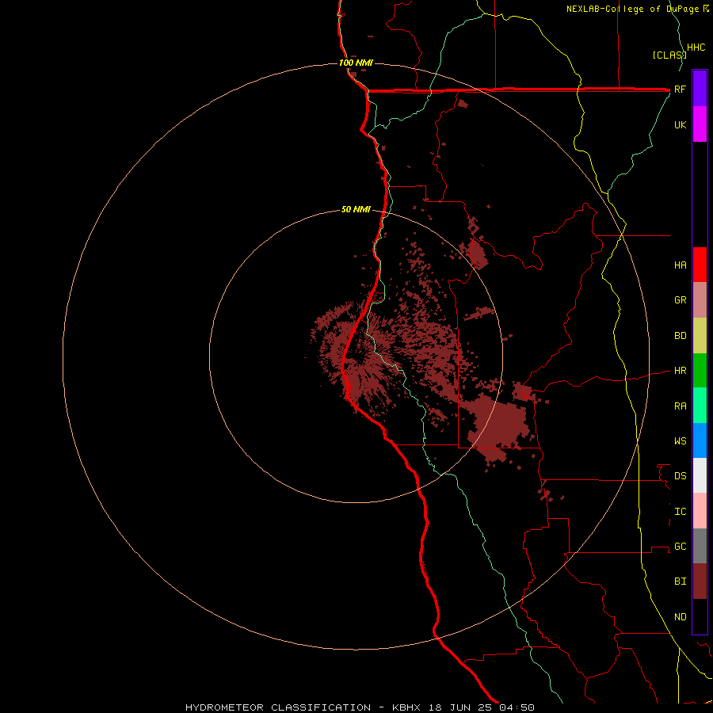The image size is (713, 713).
Task: Click the HYDROMETEOR CLASSIFICATION title text
Action: pos(278,707)
